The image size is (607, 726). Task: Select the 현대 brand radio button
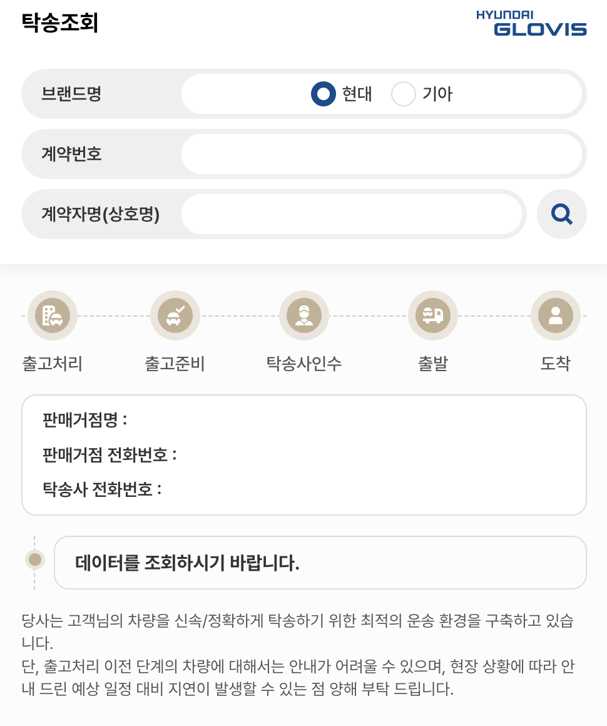(323, 93)
